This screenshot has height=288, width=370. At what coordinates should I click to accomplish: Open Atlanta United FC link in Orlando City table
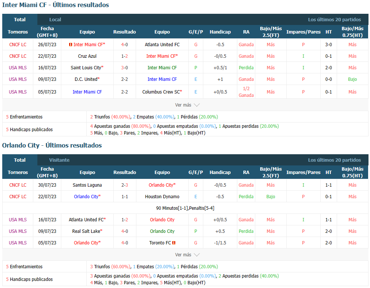[x=86, y=220]
